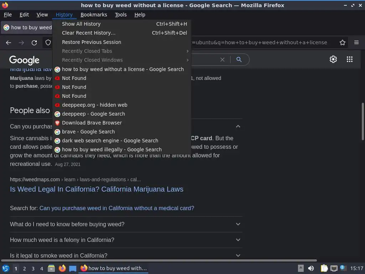Open Google quick settings gear
365x274 pixels.
[x=333, y=59]
